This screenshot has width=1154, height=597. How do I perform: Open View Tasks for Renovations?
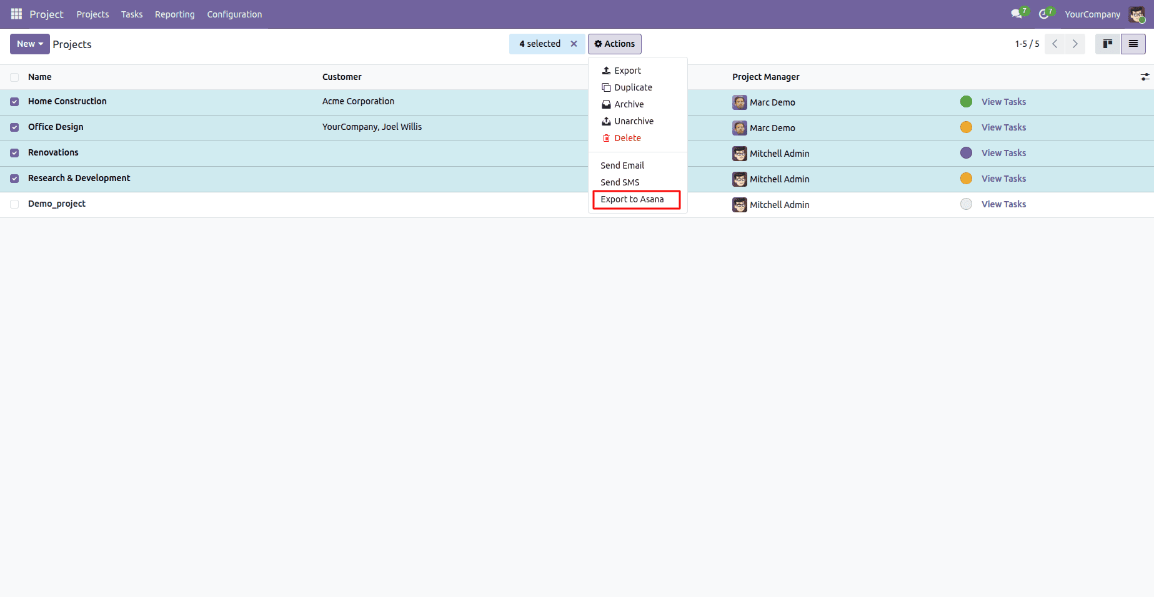(x=1003, y=153)
